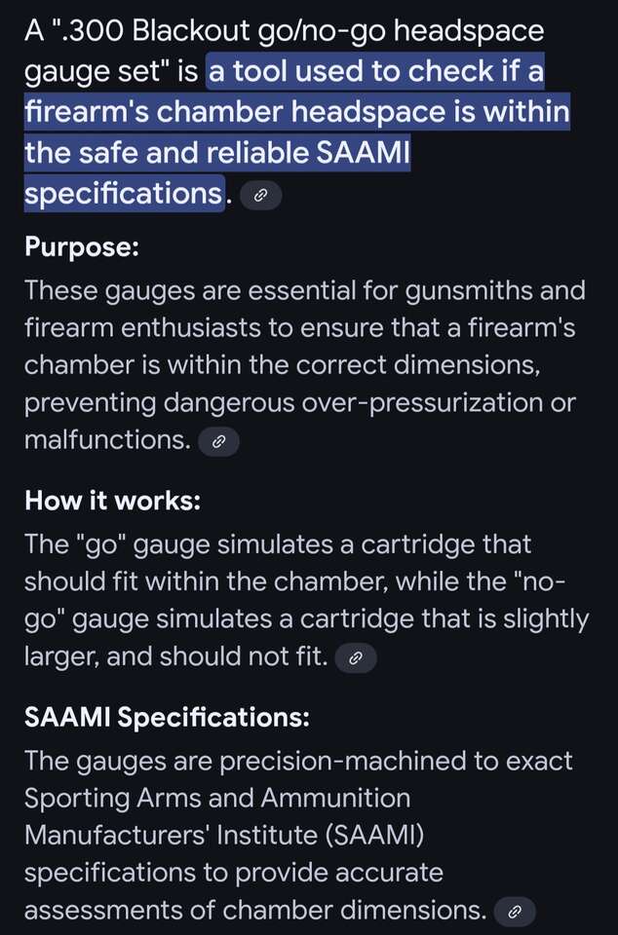
Task: Open source link after highlighted summary sentence
Action: click(x=260, y=196)
